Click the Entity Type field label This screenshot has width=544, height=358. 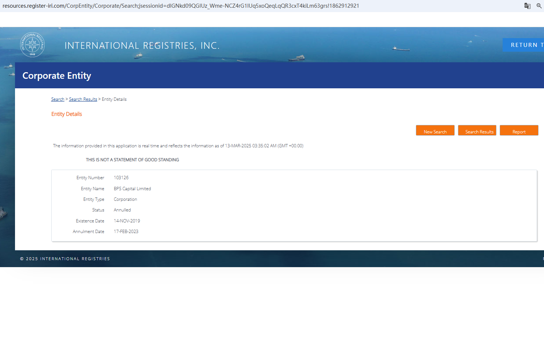point(94,199)
